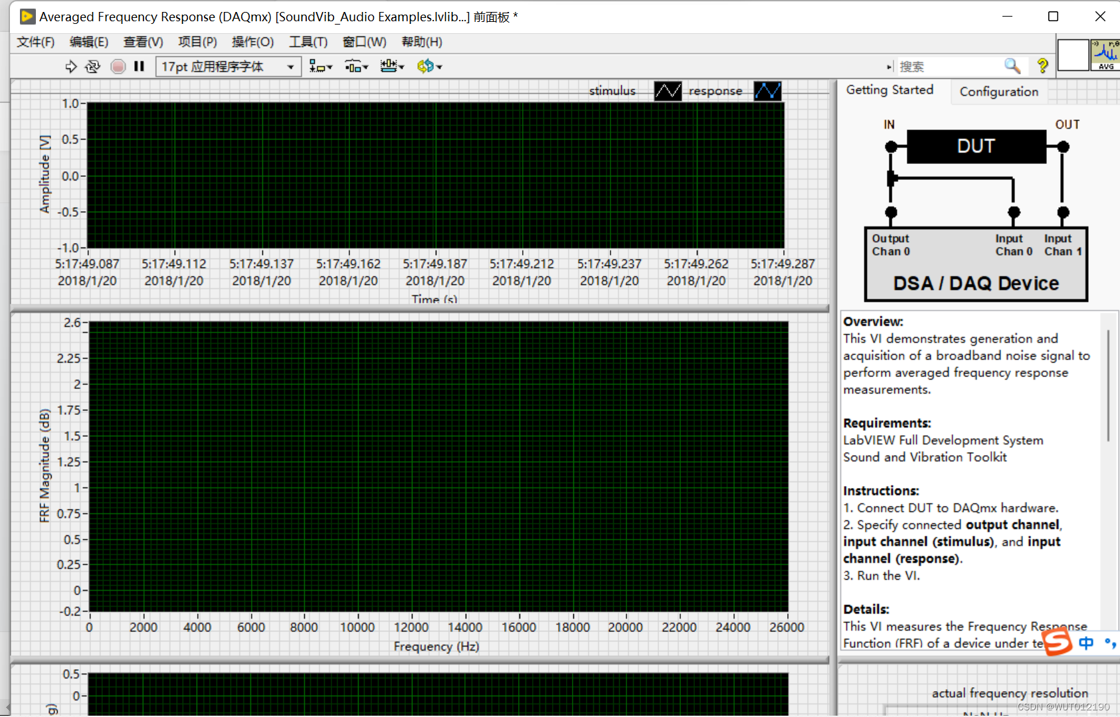1120x717 pixels.
Task: Click the response plot legend swatch
Action: [767, 91]
